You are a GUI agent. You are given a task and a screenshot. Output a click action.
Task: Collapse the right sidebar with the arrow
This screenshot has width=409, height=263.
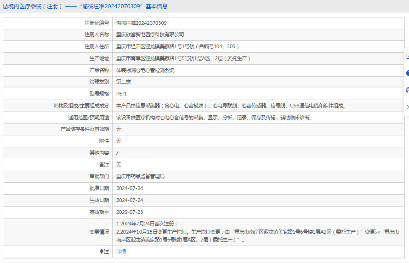pyautogui.click(x=408, y=107)
